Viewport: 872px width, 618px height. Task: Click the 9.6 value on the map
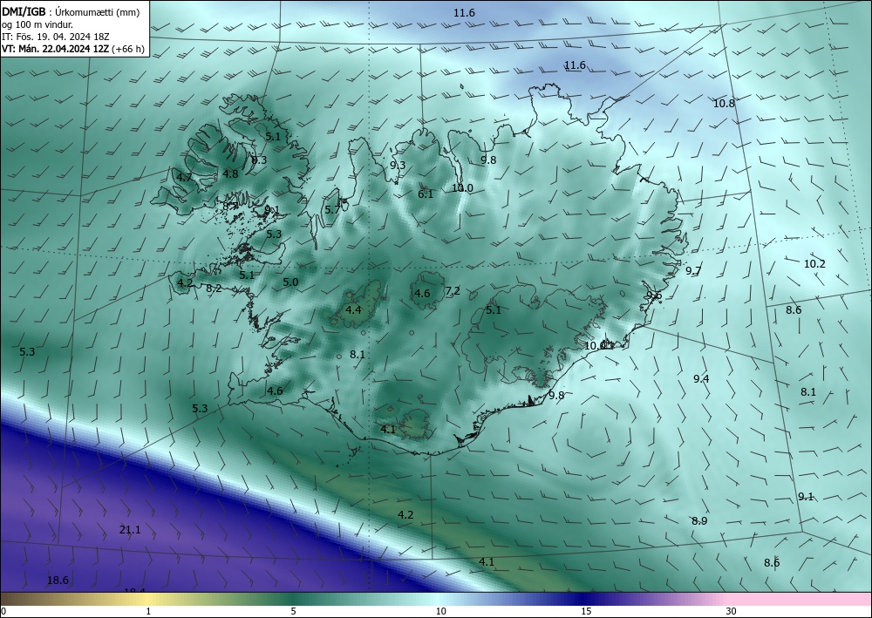coord(654,295)
